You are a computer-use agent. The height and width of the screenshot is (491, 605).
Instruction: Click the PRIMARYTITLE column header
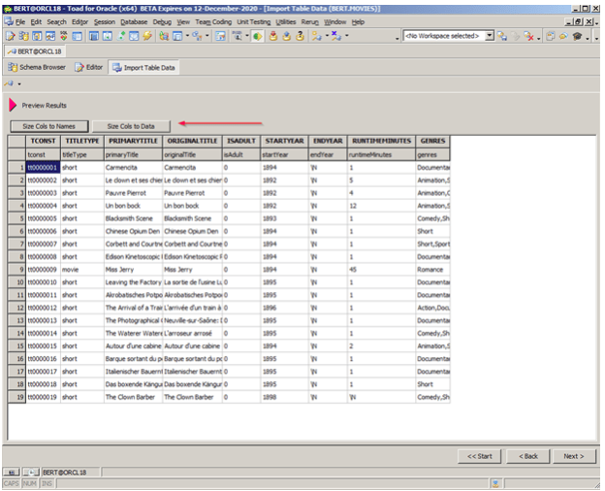[133, 141]
